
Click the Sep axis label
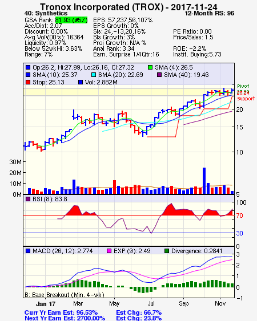tap(183, 303)
